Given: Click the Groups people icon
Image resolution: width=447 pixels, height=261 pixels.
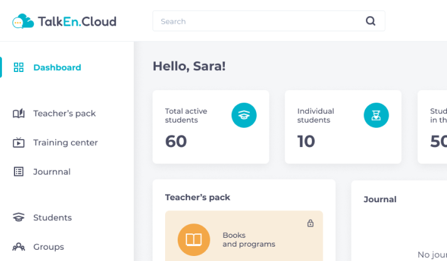Looking at the screenshot, I should click(x=19, y=247).
